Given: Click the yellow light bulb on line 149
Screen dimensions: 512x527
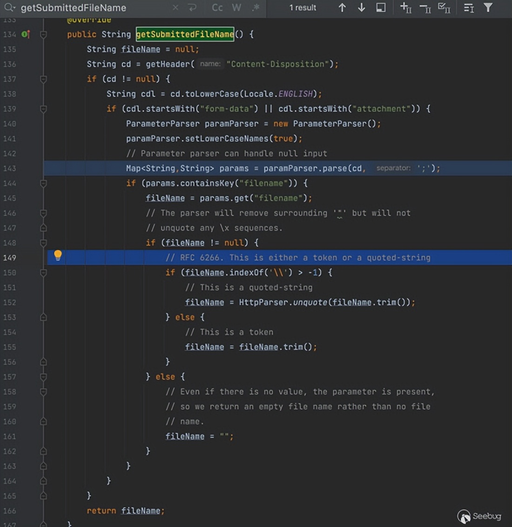Looking at the screenshot, I should pyautogui.click(x=58, y=256).
